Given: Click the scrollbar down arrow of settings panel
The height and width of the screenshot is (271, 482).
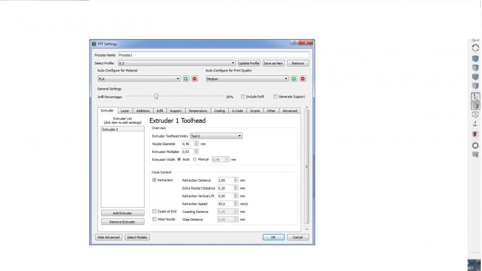Looking at the screenshot, I should [306, 229].
